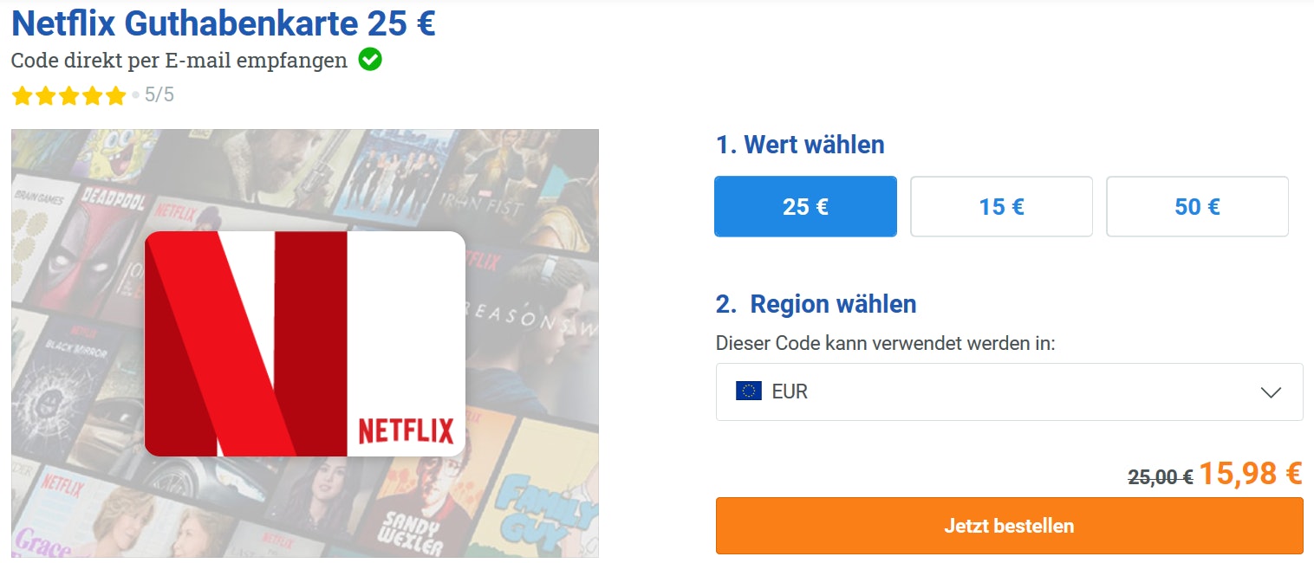This screenshot has height=563, width=1314.
Task: Open the EUR region selection box
Action: coord(1009,392)
